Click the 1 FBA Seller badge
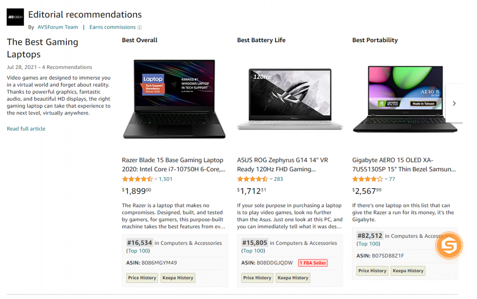This screenshot has width=477, height=299. pyautogui.click(x=313, y=263)
